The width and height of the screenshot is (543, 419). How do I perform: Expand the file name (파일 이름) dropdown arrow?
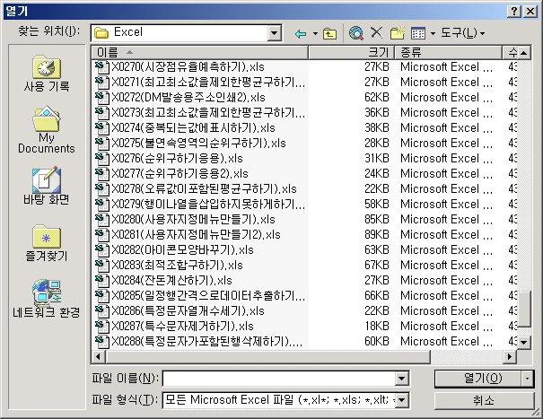point(402,379)
